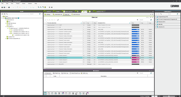Click the phone-handset icon in bottom bar
The image size is (181, 97).
(x=80, y=93)
